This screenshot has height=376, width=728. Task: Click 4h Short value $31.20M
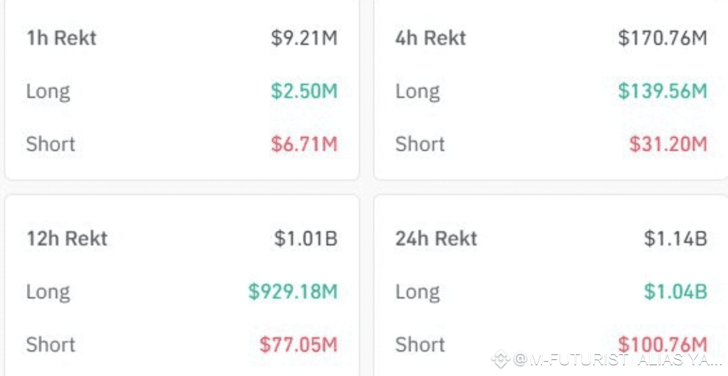[x=668, y=144]
